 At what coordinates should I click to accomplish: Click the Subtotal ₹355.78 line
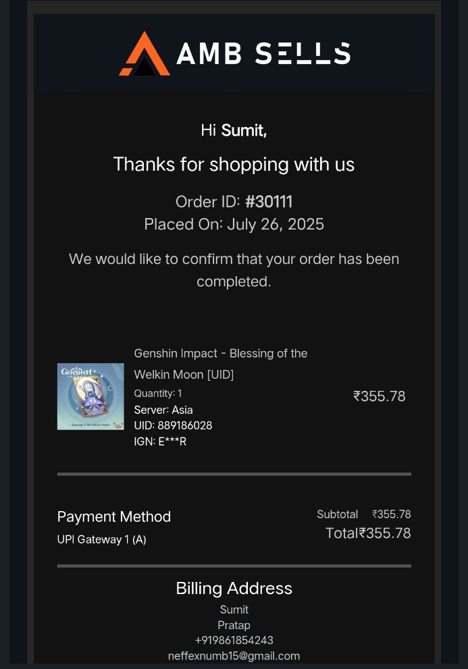(x=364, y=514)
